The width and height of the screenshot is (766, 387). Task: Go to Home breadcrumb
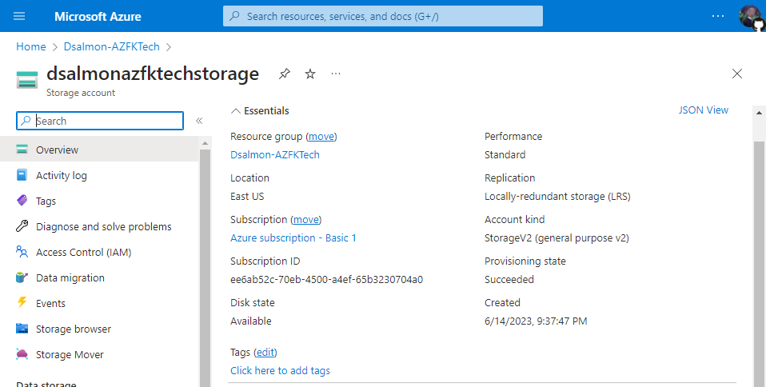(30, 46)
